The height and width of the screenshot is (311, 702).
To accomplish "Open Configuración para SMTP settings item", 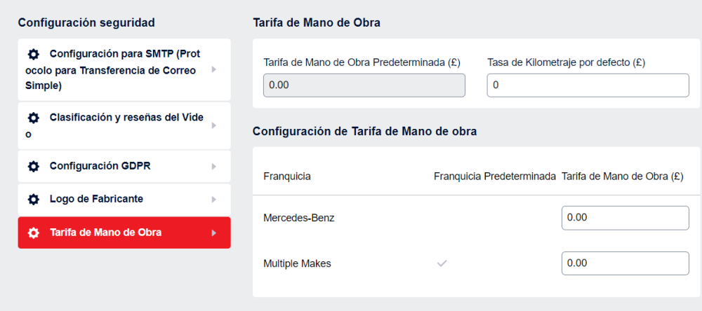I will coord(123,70).
